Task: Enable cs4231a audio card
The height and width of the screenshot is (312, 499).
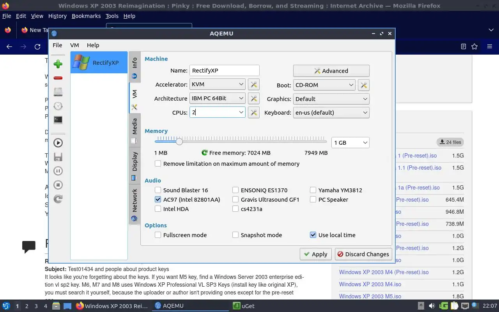Action: tap(235, 209)
